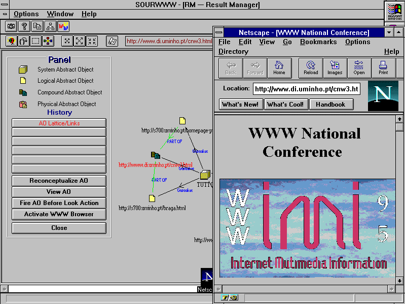The width and height of the screenshot is (405, 304).
Task: Click the camera icon in top toolbar
Action: 11,26
